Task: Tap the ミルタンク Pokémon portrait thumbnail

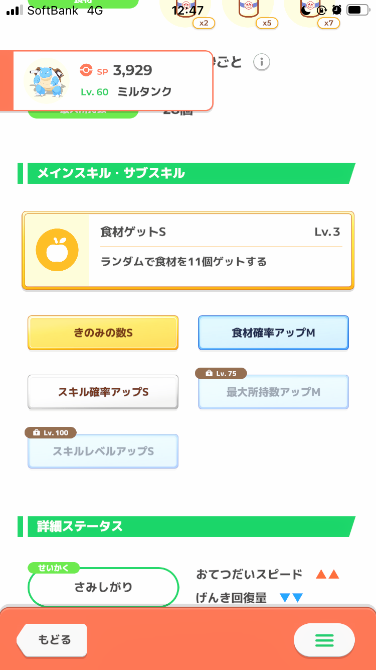Action: pyautogui.click(x=47, y=80)
